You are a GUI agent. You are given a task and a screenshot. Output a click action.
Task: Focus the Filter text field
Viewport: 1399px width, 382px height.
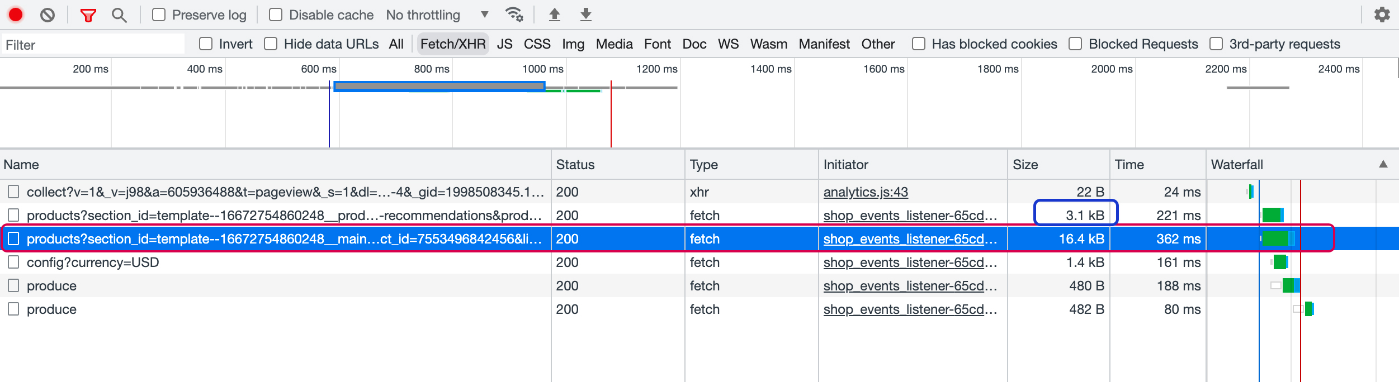92,45
